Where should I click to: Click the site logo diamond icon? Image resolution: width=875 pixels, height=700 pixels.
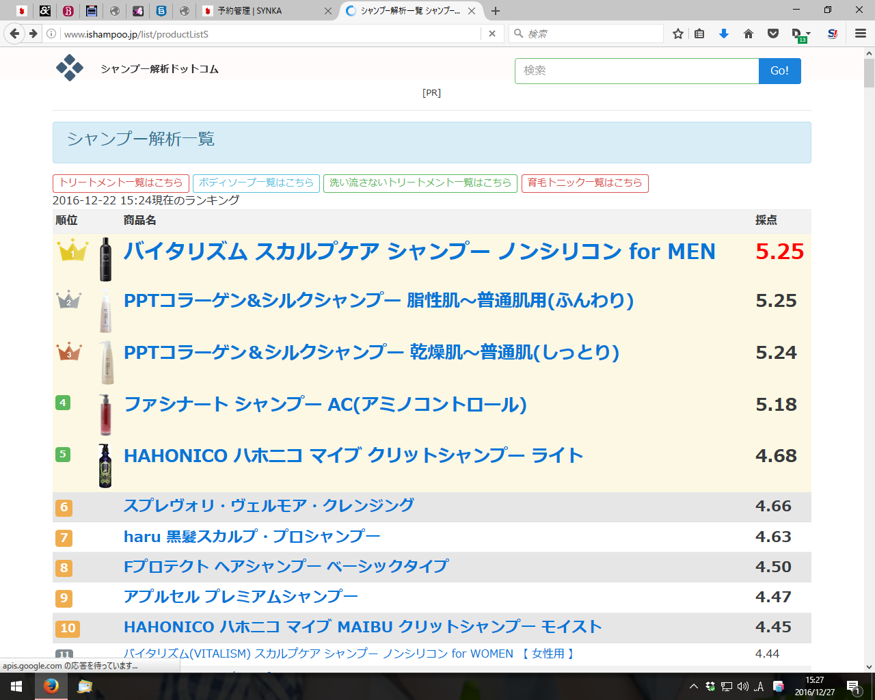(70, 68)
